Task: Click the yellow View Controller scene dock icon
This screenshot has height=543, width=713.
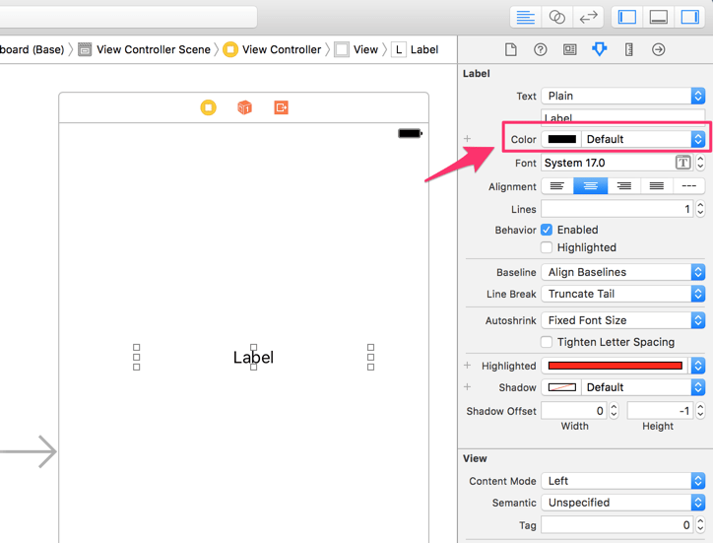Action: point(208,107)
